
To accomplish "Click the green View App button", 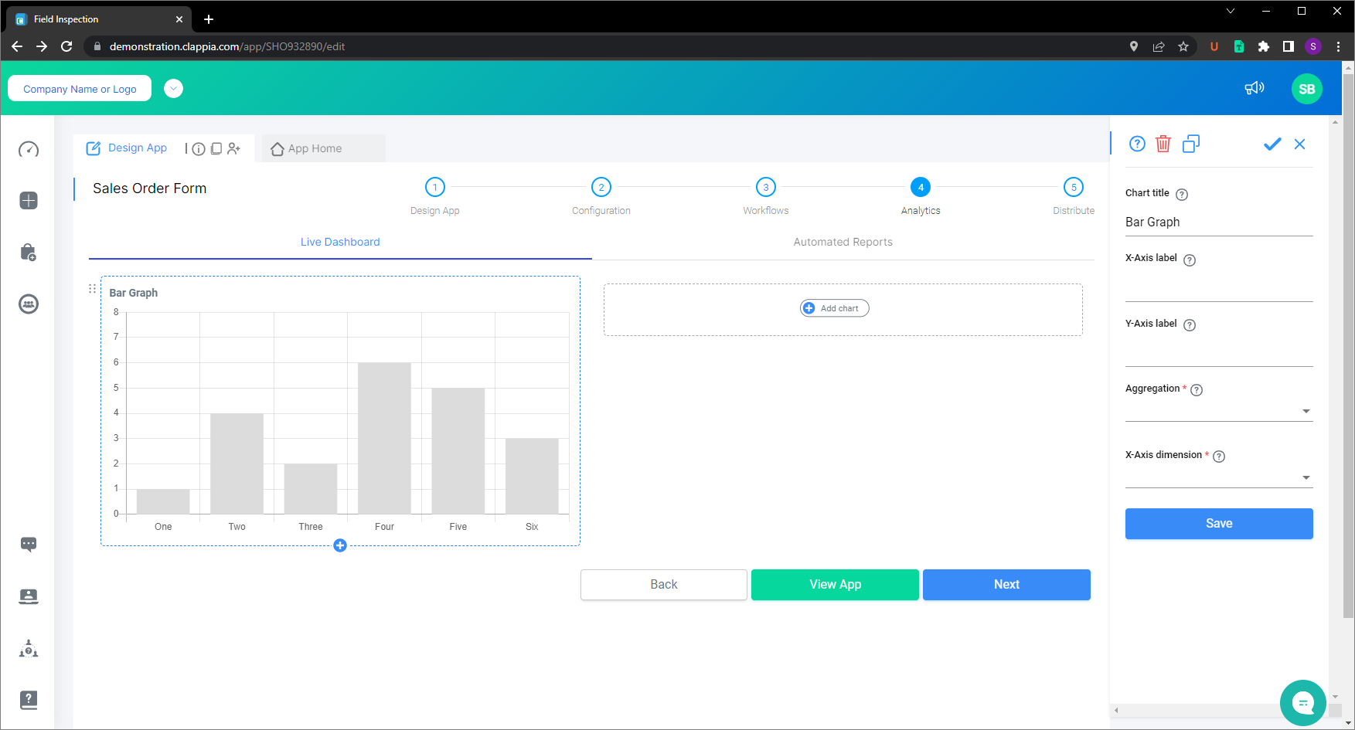I will point(835,585).
